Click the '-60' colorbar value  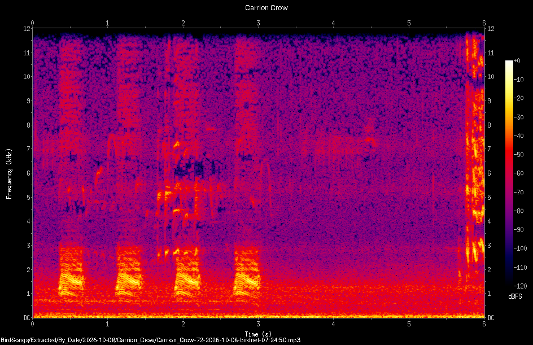click(518, 173)
